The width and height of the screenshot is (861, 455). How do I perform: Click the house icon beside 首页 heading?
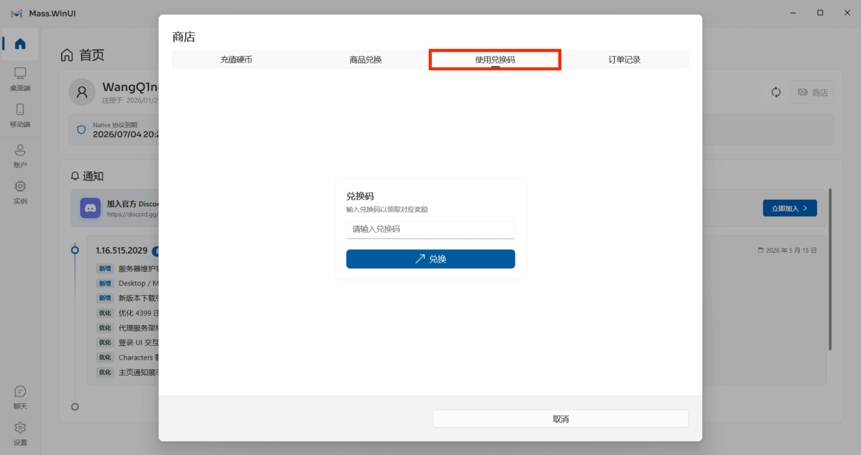coord(67,55)
